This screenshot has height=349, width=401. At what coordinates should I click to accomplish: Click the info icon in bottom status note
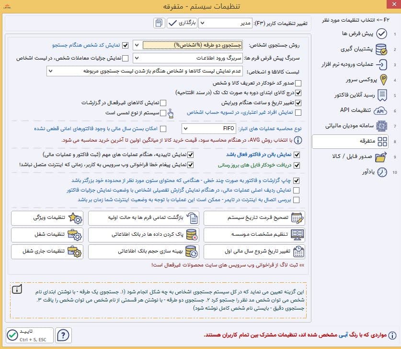coord(392,336)
